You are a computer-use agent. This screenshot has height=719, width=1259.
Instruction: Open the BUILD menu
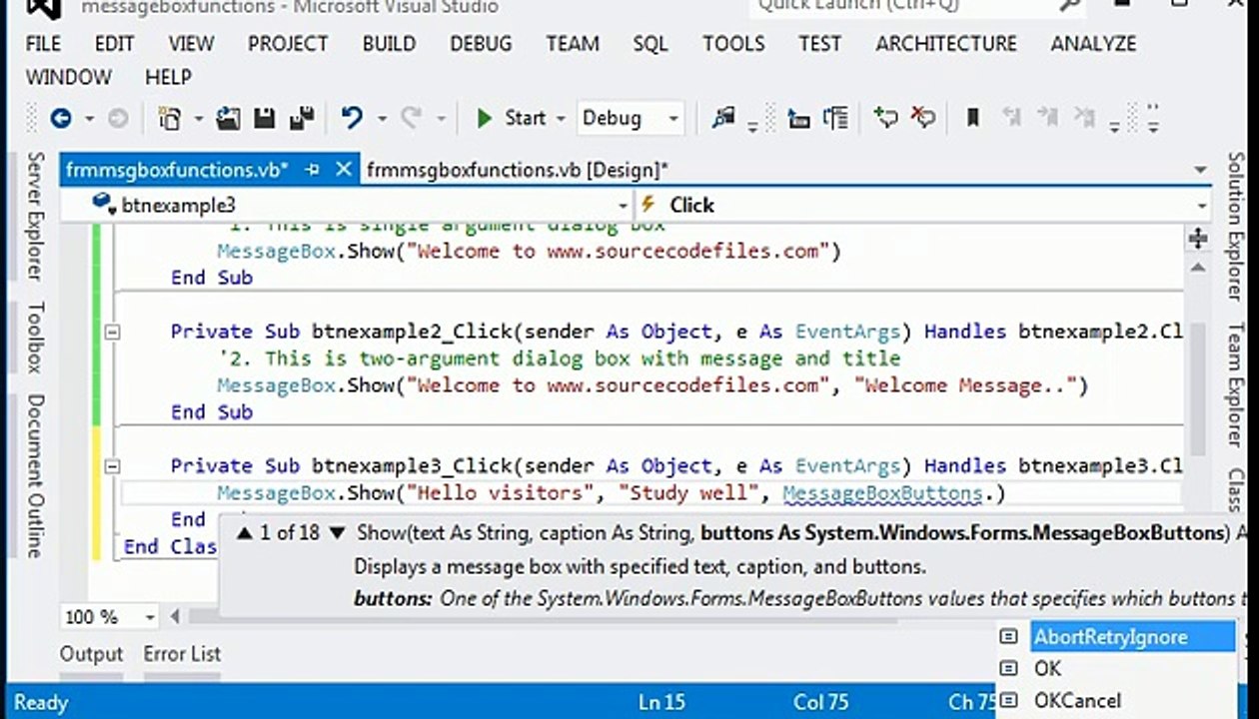point(389,44)
